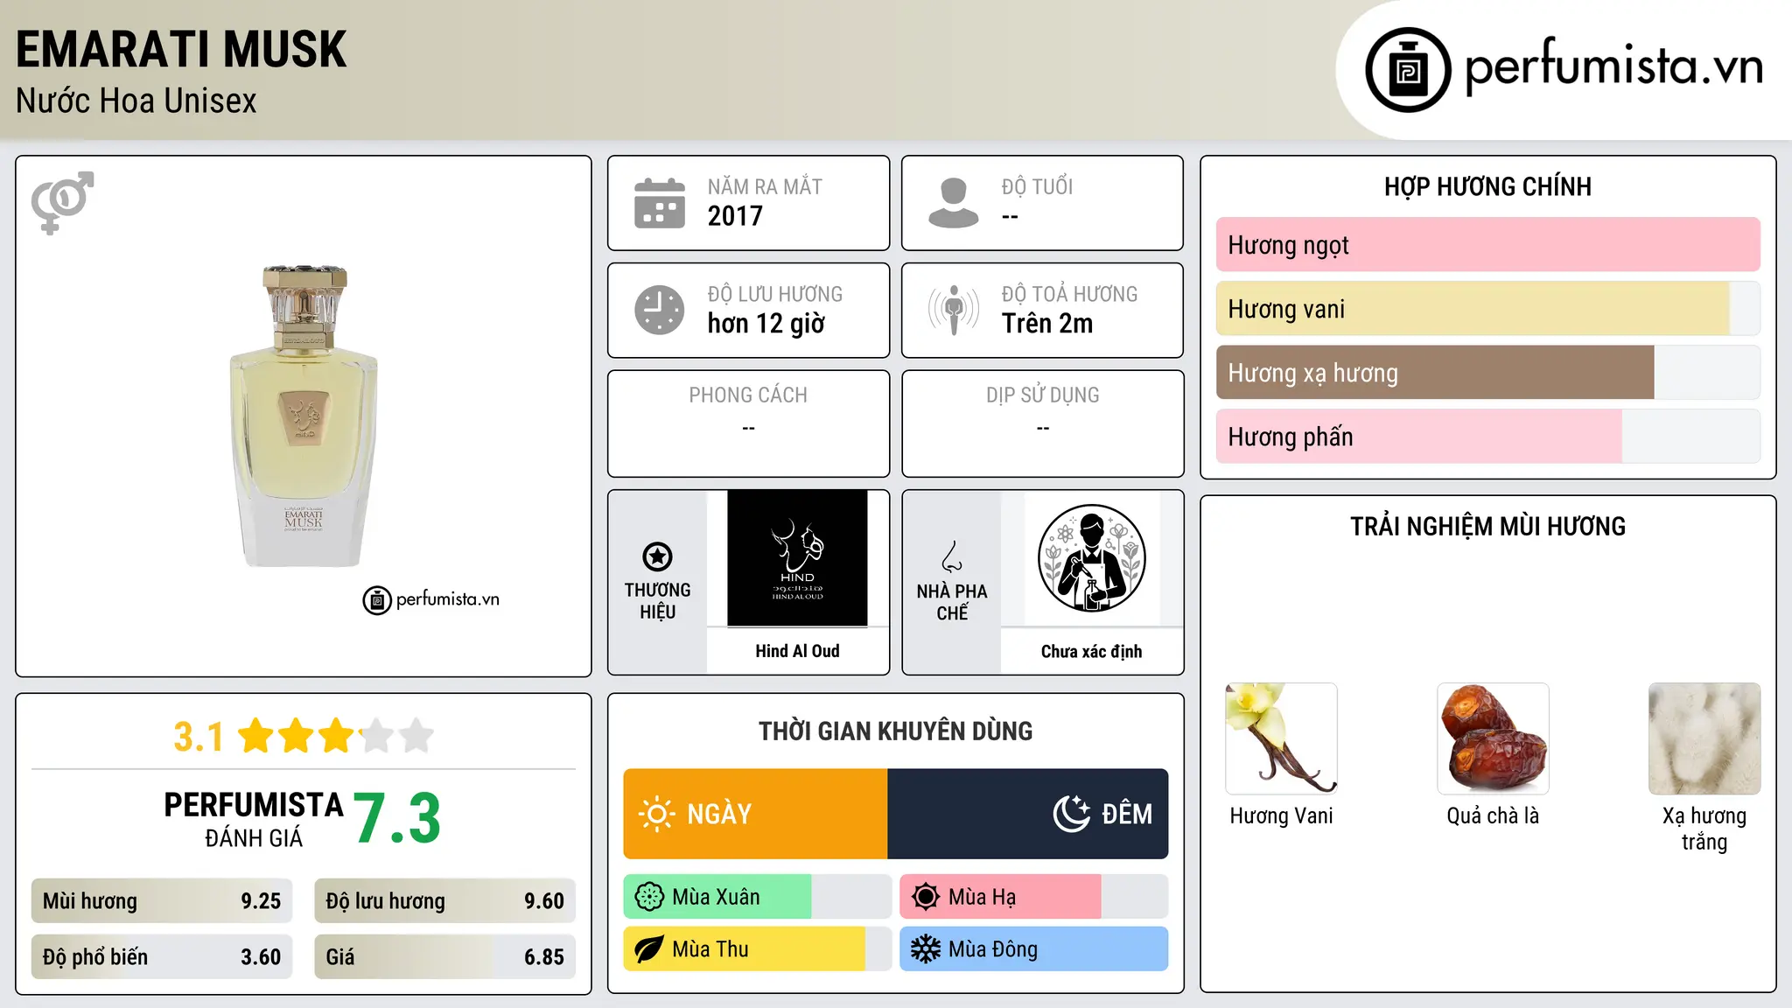The image size is (1792, 1008).
Task: Click the snowflake icon for Mùa Đông
Action: point(926,949)
